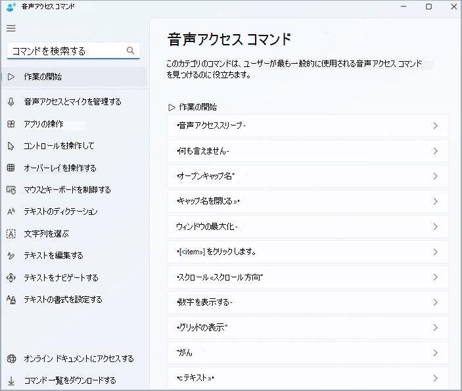Expand the グリッドの表示 row chevron
This screenshot has width=462, height=391.
(x=435, y=328)
